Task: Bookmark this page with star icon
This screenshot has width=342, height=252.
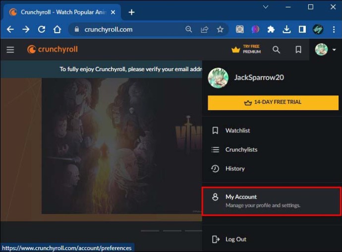Action: click(220, 29)
